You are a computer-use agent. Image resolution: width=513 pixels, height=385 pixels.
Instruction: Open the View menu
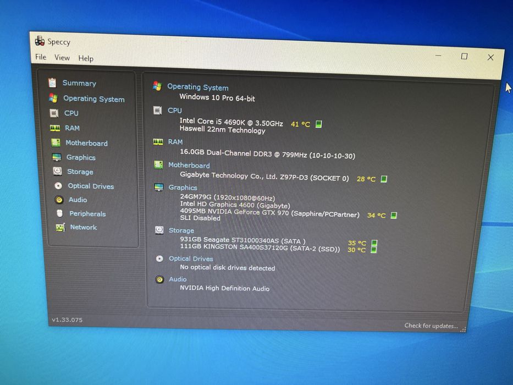(x=62, y=58)
